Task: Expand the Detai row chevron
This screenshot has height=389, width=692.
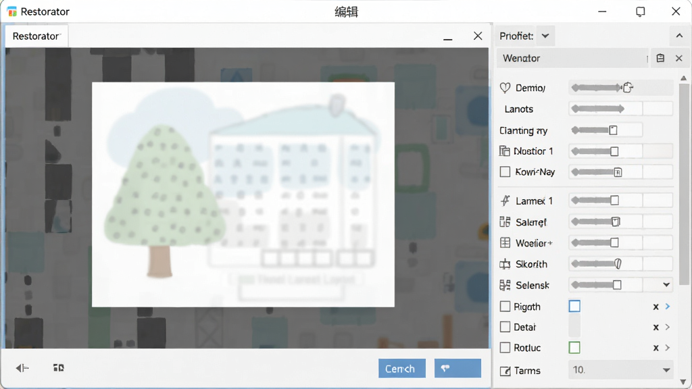Action: (x=668, y=327)
